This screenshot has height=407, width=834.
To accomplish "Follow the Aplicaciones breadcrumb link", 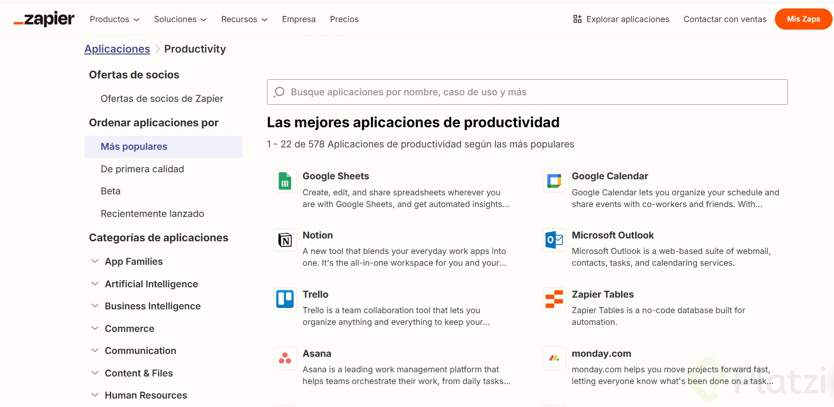I will point(117,49).
